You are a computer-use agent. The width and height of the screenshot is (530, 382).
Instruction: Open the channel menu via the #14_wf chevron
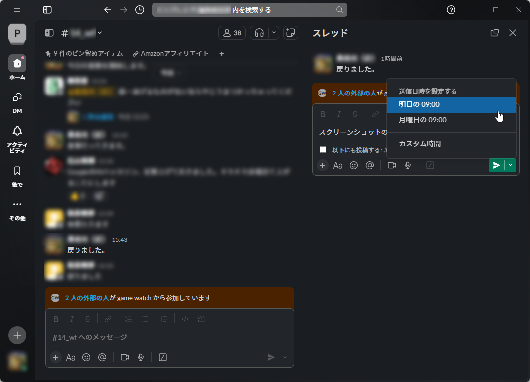click(x=100, y=33)
